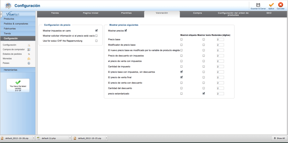
Task: Collapse the Configuración sidebar section
Action: [18, 38]
